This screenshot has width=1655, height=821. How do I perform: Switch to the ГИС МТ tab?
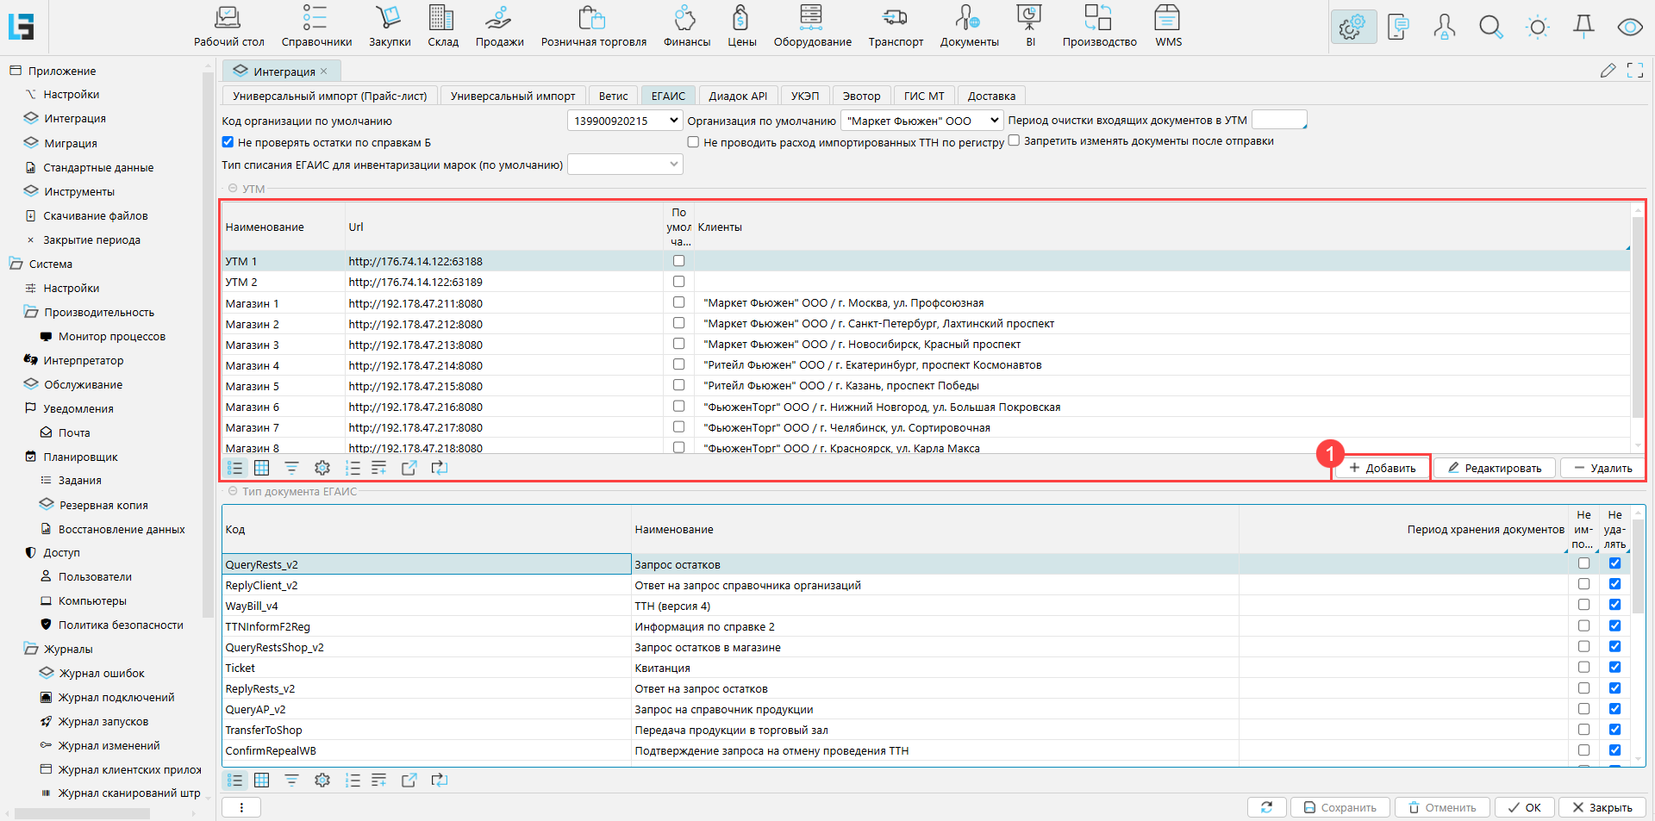[923, 96]
